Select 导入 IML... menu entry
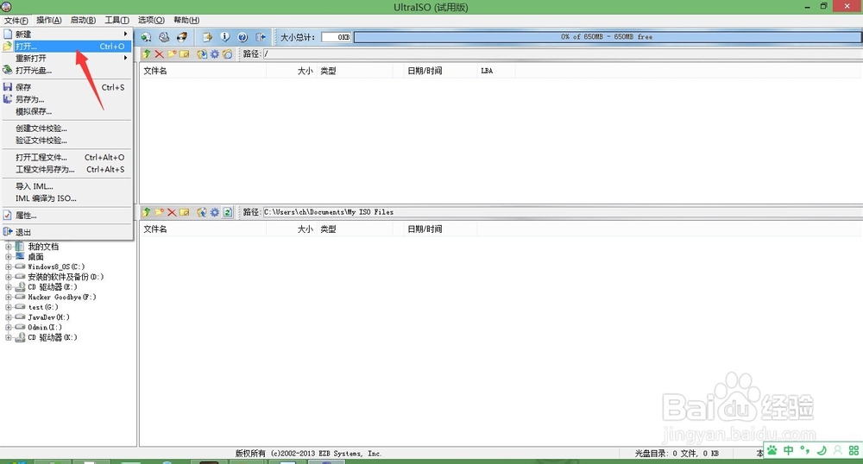The height and width of the screenshot is (464, 863). coord(66,186)
